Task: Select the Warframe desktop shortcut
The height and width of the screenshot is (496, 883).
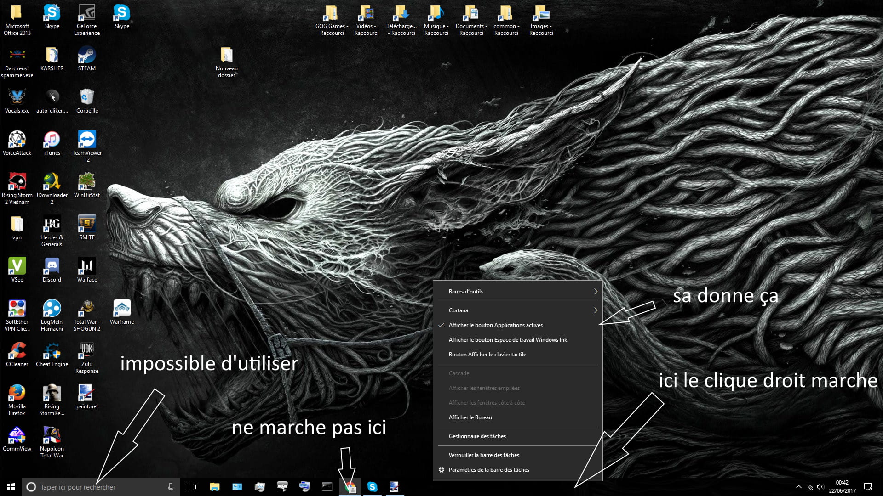Action: tap(122, 312)
